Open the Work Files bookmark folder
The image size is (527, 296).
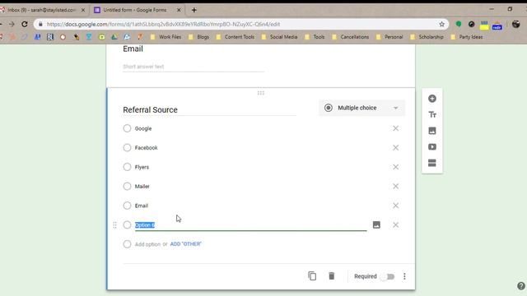[166, 37]
